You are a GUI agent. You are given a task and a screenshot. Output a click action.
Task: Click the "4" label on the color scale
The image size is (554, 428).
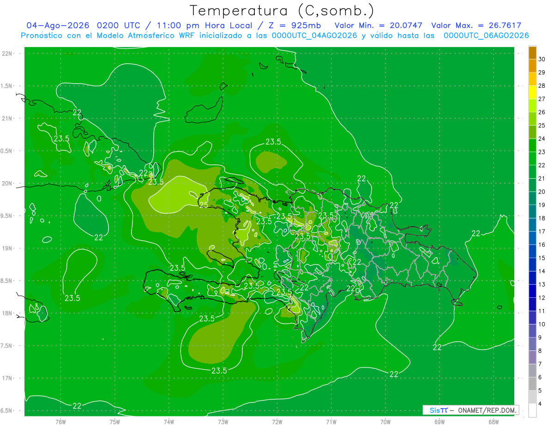[x=541, y=404]
